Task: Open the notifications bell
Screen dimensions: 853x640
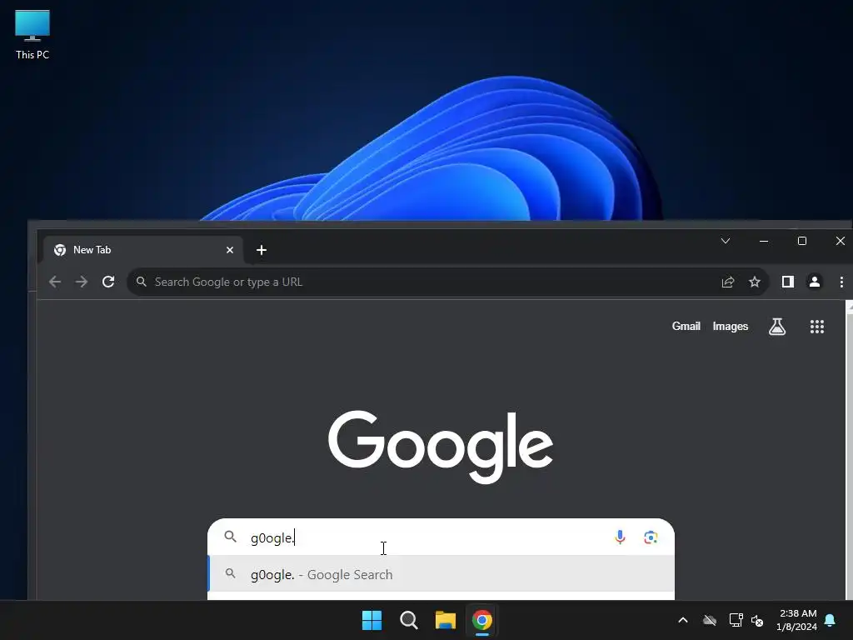Action: 831,620
